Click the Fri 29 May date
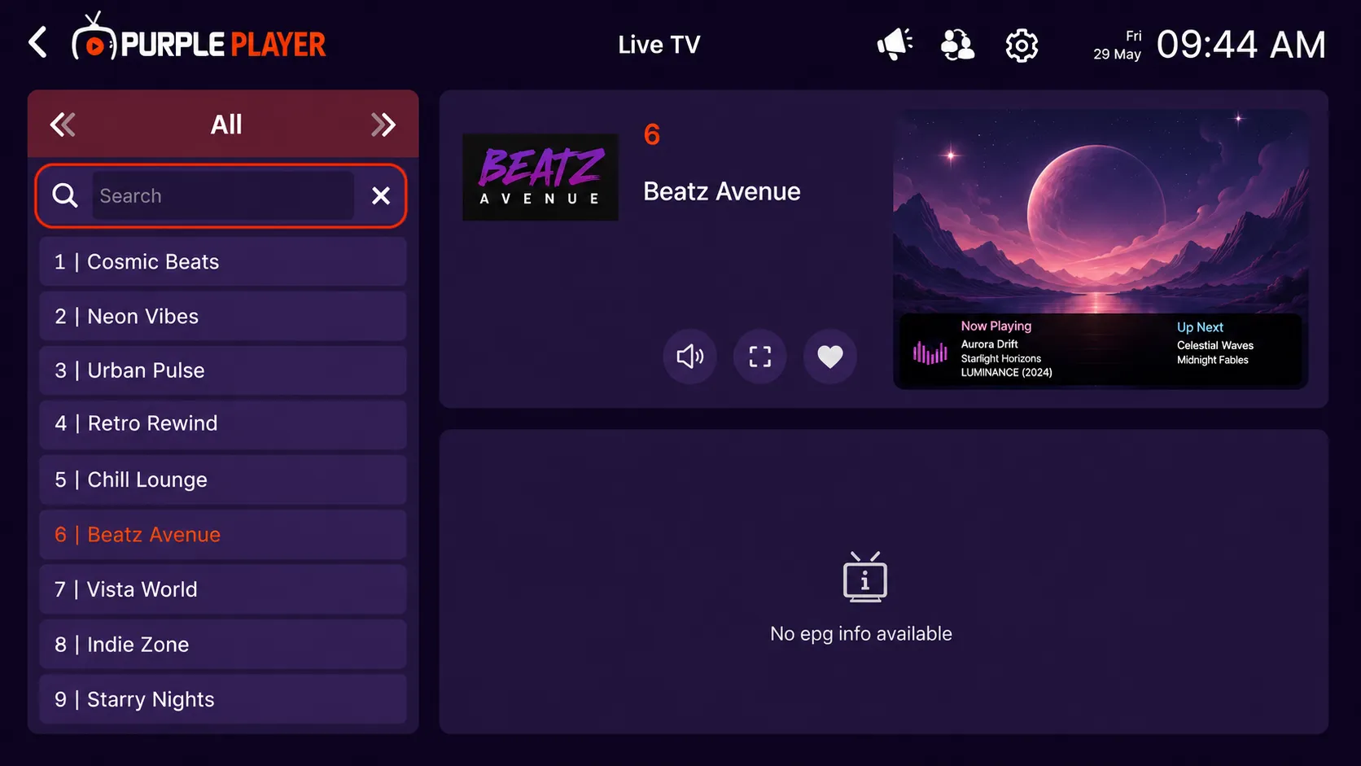The height and width of the screenshot is (766, 1361). 1117,46
